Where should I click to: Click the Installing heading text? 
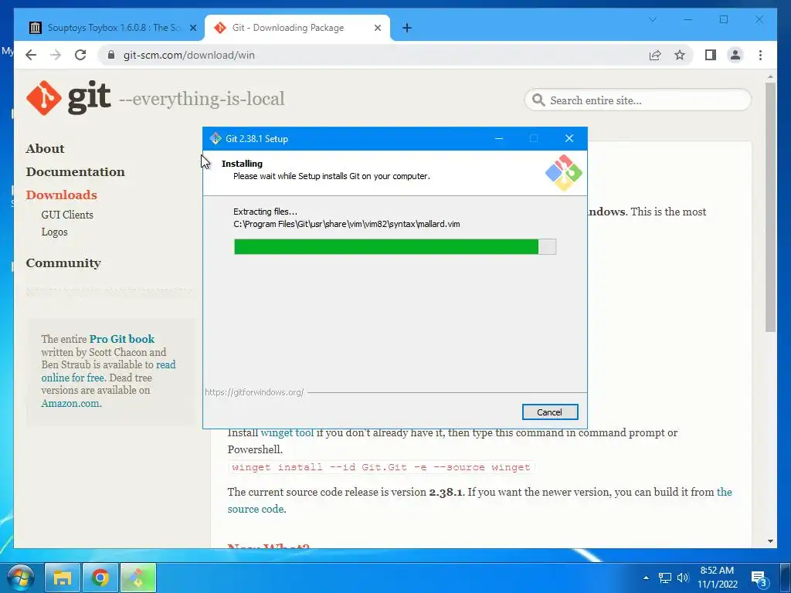pyautogui.click(x=242, y=164)
